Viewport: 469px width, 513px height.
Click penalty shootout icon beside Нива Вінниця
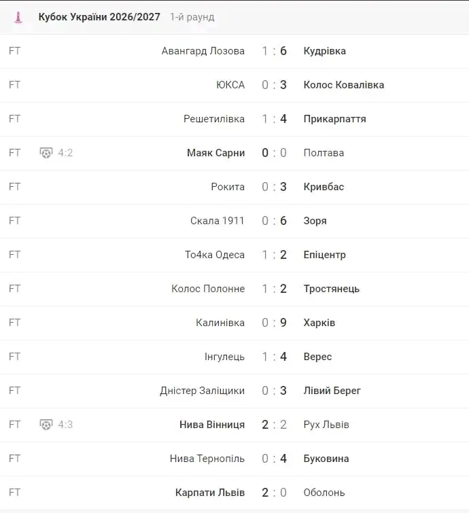click(x=46, y=425)
